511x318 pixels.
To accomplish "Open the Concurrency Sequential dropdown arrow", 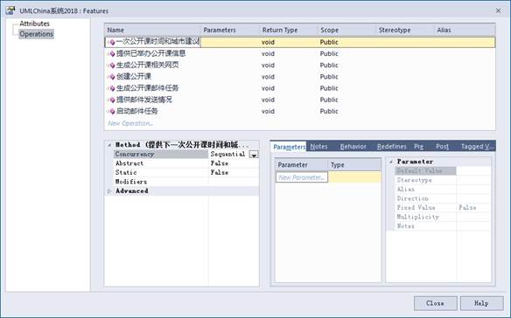I will (x=254, y=155).
